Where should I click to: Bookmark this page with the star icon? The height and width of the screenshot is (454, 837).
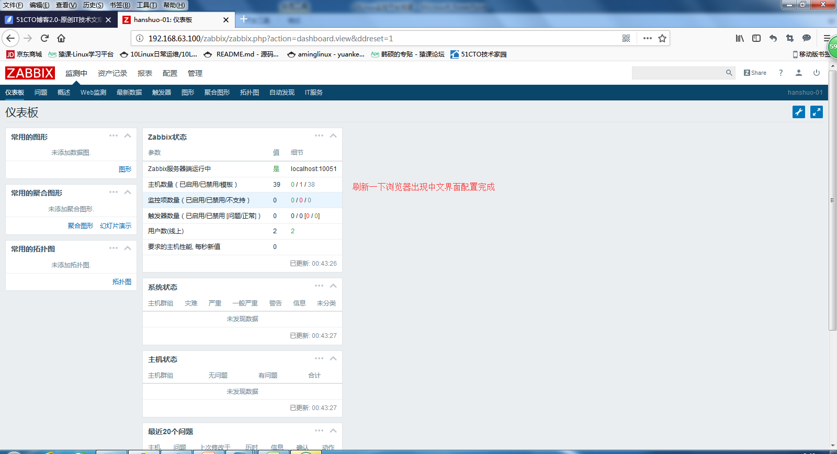662,38
